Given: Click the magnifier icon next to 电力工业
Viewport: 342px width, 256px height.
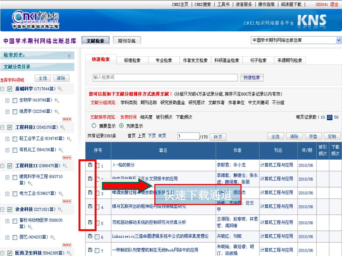Looking at the screenshot, I should coord(61,194).
